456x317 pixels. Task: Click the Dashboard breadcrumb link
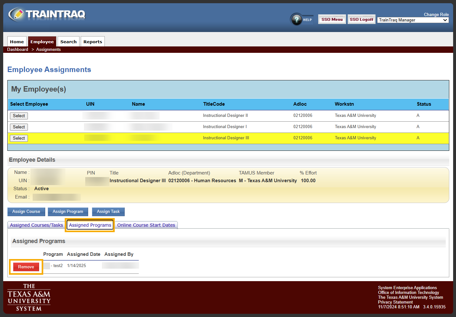pos(18,50)
